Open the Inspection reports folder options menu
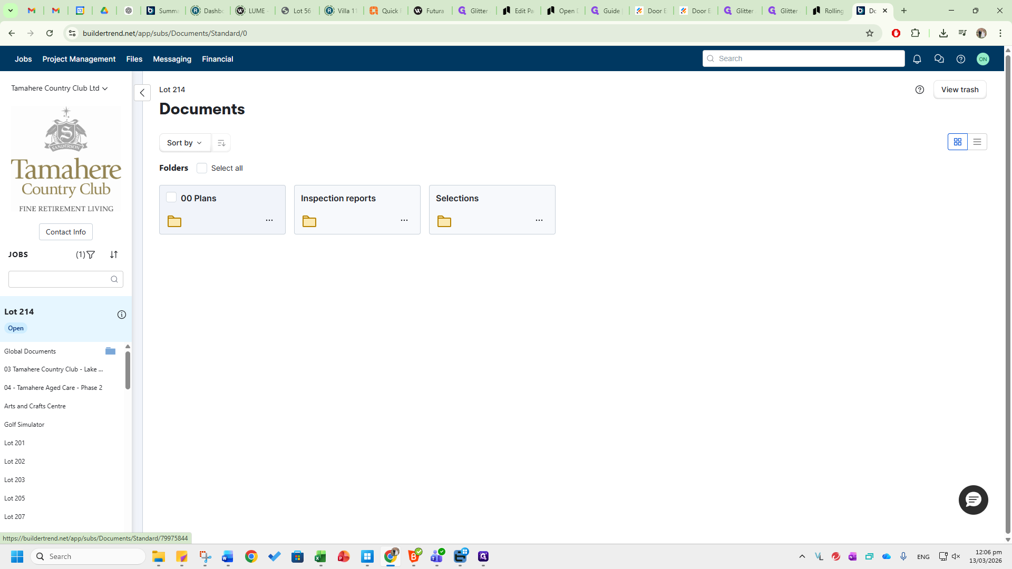Image resolution: width=1012 pixels, height=569 pixels. tap(404, 221)
